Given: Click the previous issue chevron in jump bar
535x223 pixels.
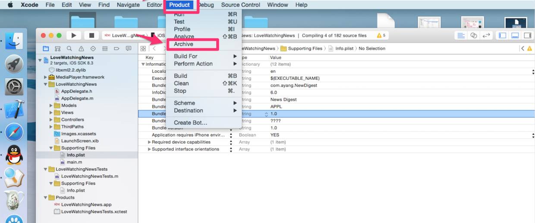Looking at the screenshot, I should pyautogui.click(x=522, y=49).
